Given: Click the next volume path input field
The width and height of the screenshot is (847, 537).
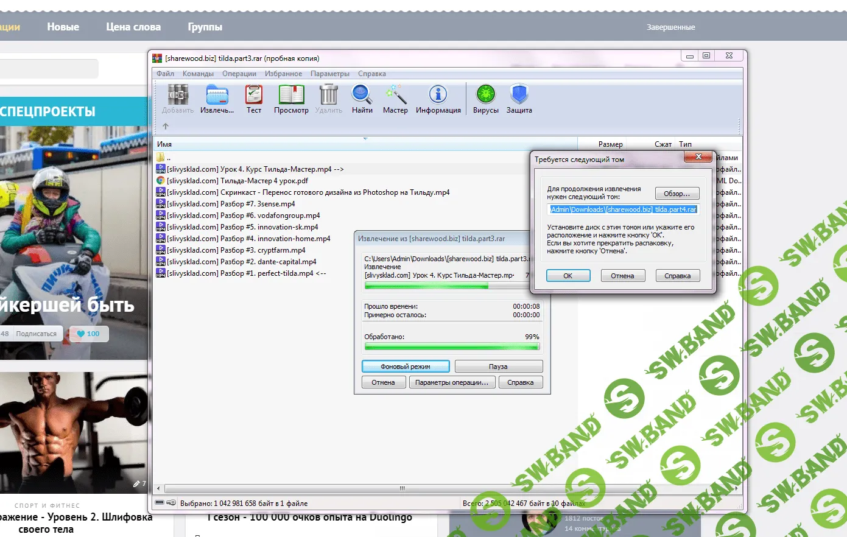Looking at the screenshot, I should tap(623, 209).
